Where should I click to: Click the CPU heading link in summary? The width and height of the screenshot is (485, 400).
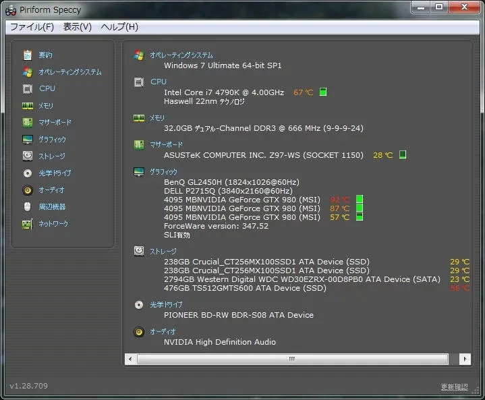point(159,82)
